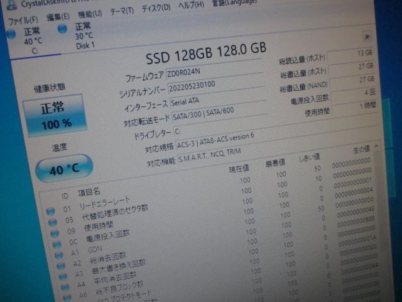Image resolution: width=402 pixels, height=302 pixels.
Task: Open the ファイル(F) menu
Action: coord(23,20)
